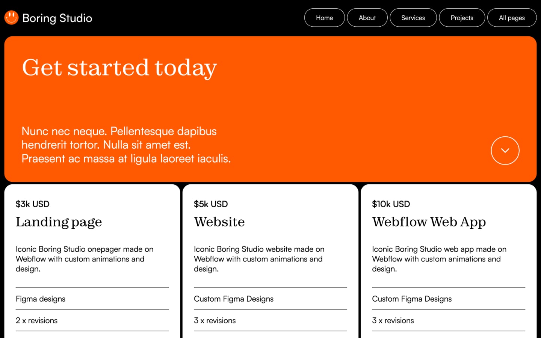Click the $5k USD price label
Viewport: 541px width, 338px height.
click(211, 204)
